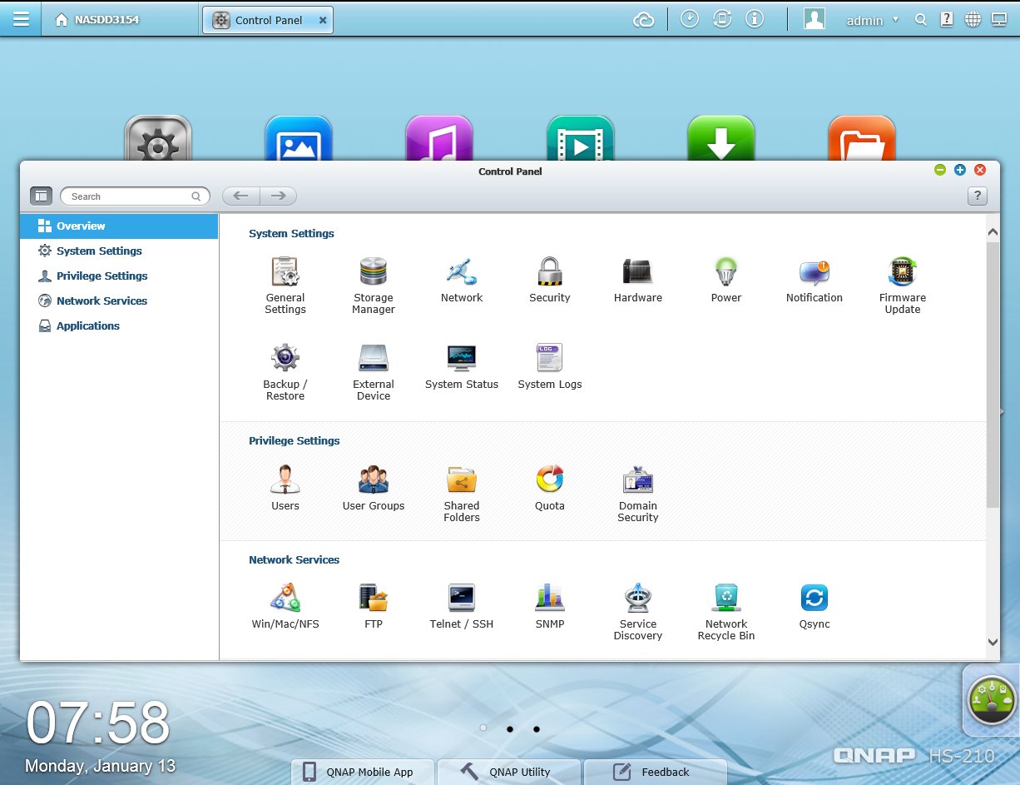Open QNAP Utility link
This screenshot has height=785, width=1020.
point(509,772)
